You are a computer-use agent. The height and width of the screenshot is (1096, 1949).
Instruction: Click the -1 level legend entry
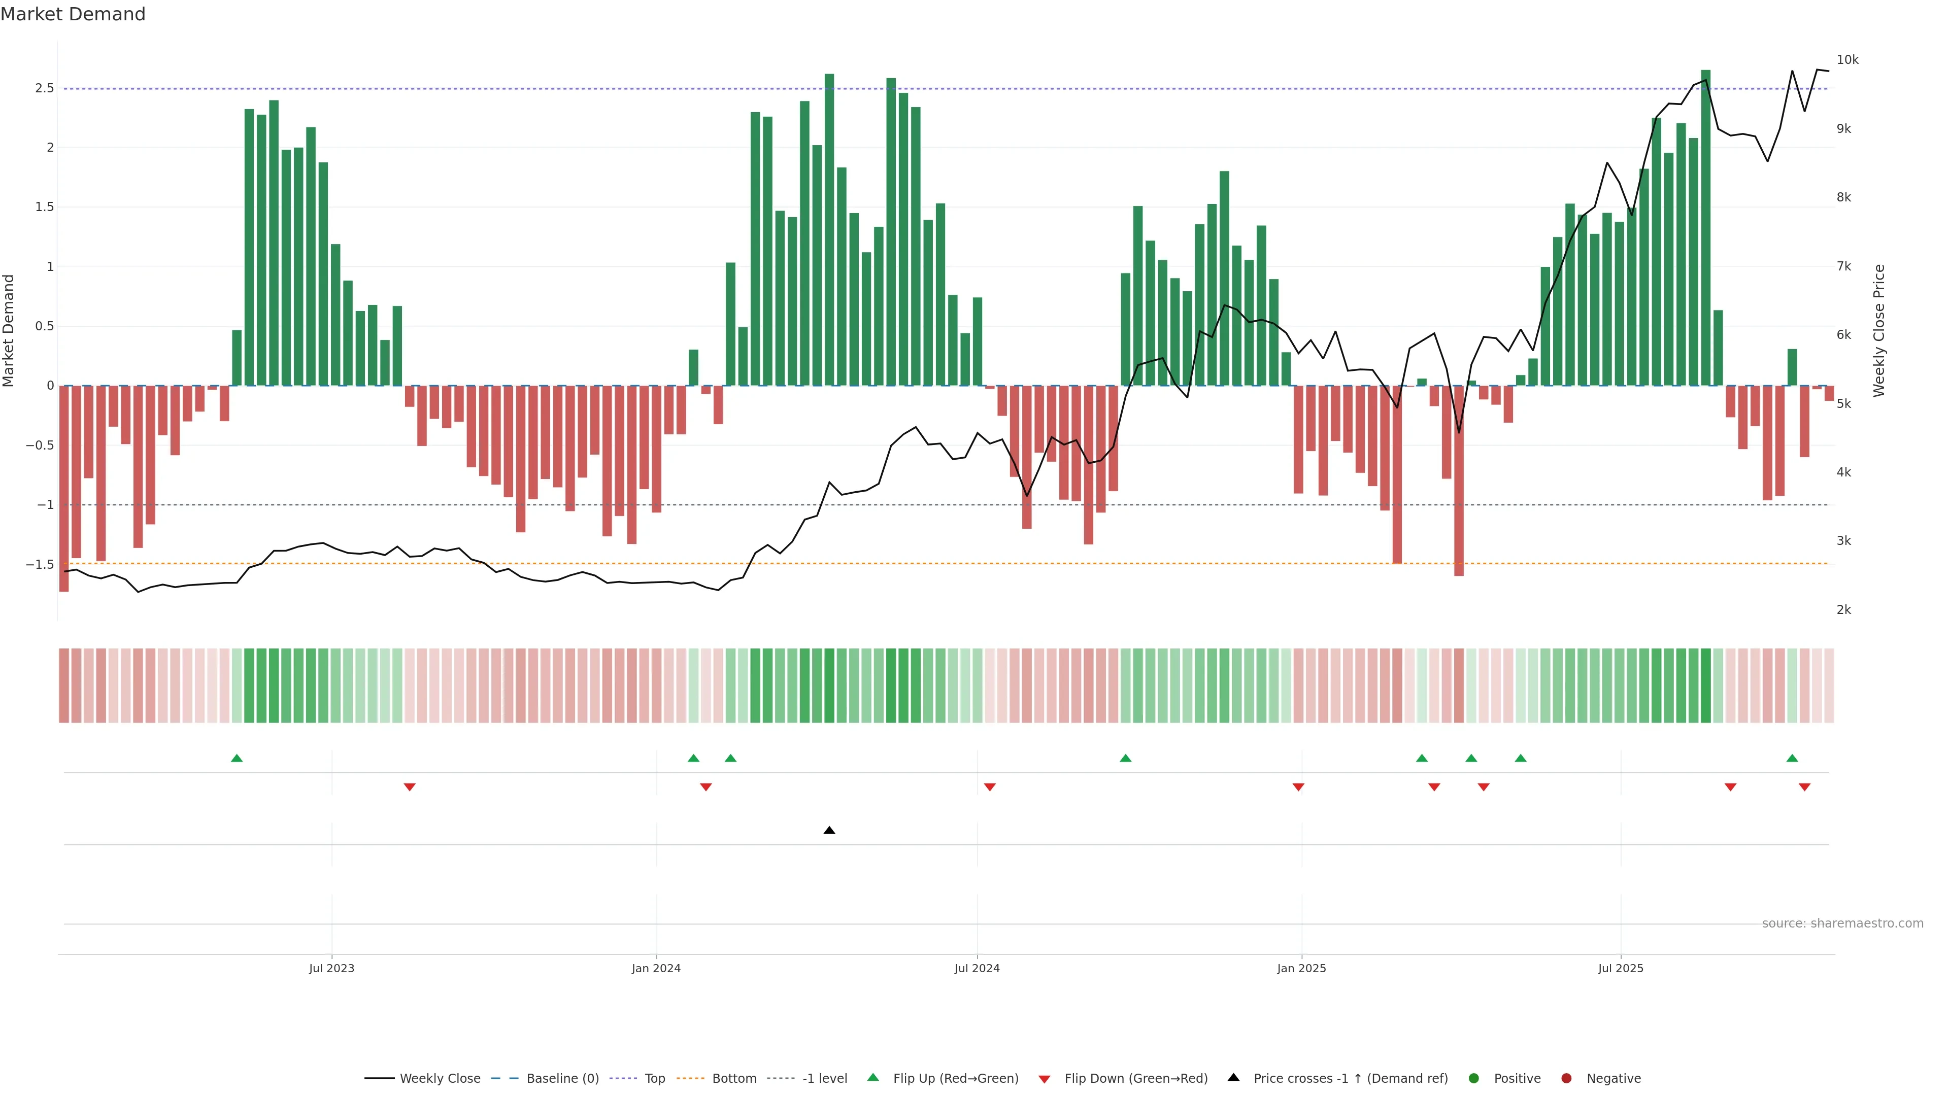tap(824, 1078)
